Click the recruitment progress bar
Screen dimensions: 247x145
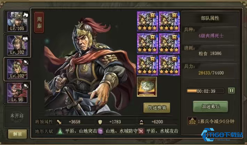point(205,91)
